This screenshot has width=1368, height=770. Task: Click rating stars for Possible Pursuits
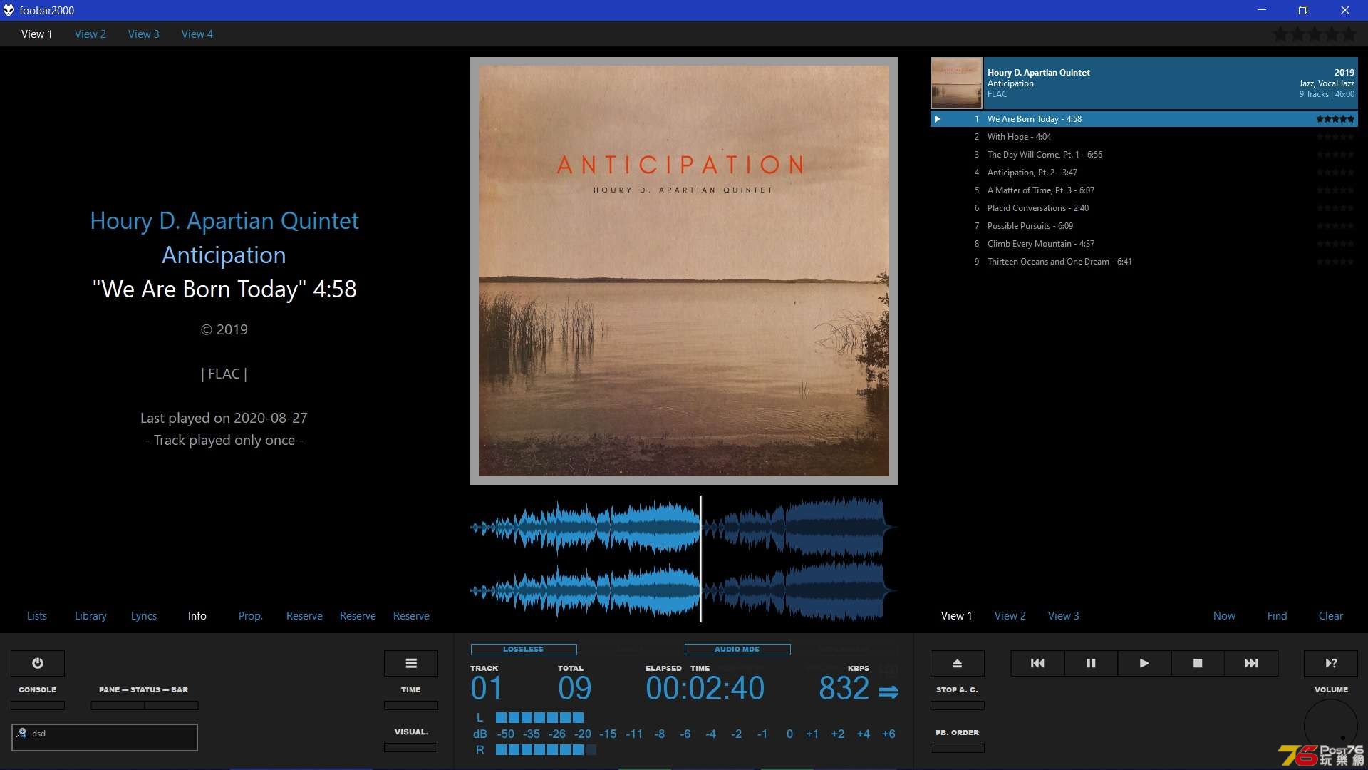pos(1335,226)
